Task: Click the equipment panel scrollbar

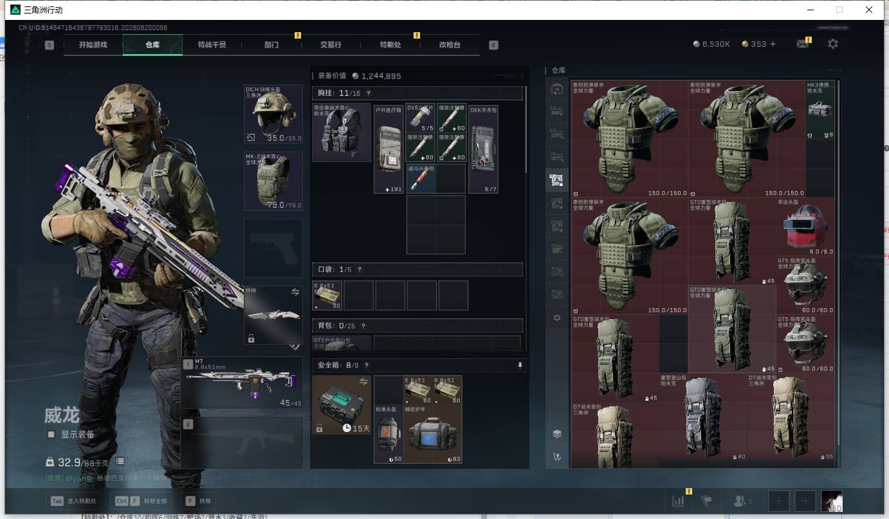Action: 526,129
